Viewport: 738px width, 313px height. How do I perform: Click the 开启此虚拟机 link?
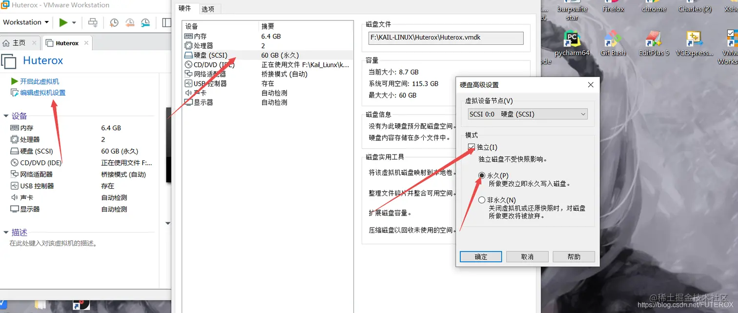[39, 81]
